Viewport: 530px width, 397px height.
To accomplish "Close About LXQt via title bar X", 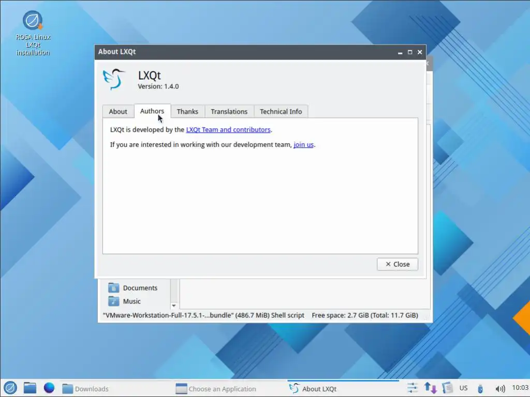I will (x=420, y=52).
